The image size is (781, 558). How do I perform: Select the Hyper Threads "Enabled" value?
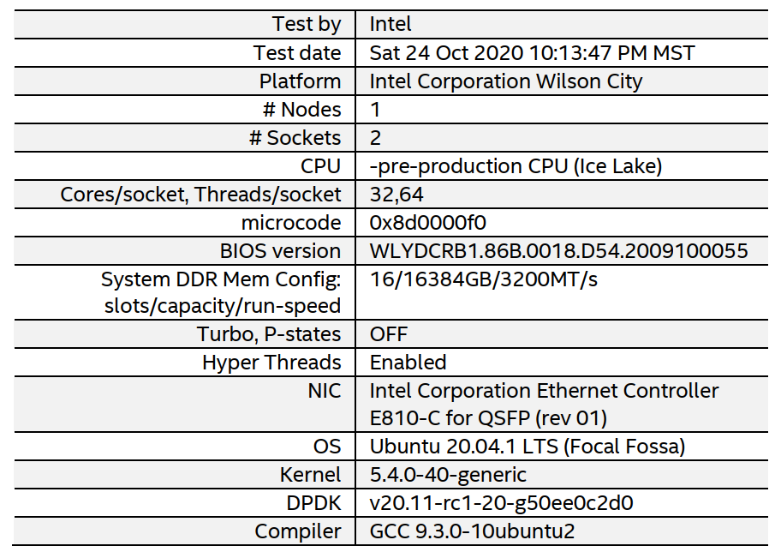pyautogui.click(x=408, y=363)
